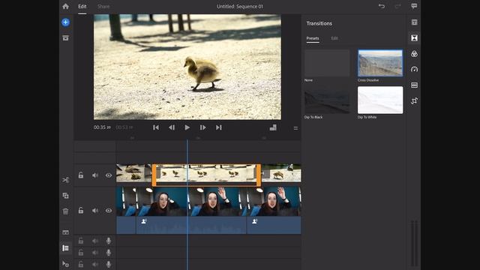
Task: Select the Edit tab in Transitions
Action: 334,38
